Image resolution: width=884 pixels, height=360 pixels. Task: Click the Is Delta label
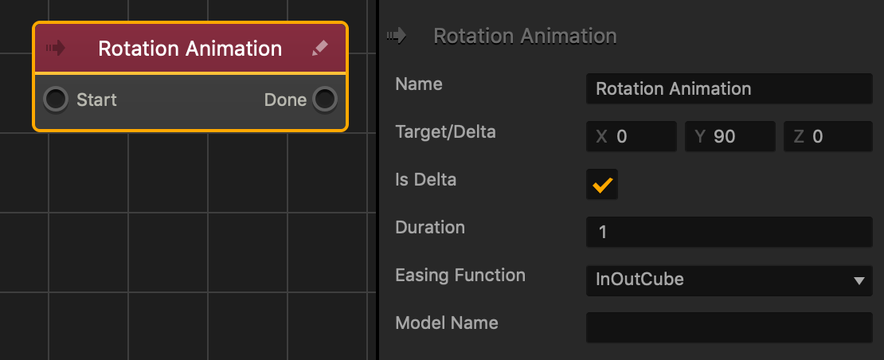(x=425, y=180)
